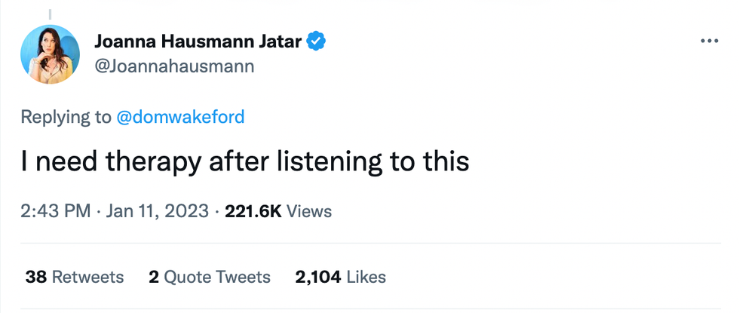Show the 2,104 Likes list
739x313 pixels.
pyautogui.click(x=340, y=277)
